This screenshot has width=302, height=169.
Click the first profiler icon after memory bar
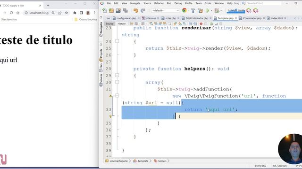(249, 10)
